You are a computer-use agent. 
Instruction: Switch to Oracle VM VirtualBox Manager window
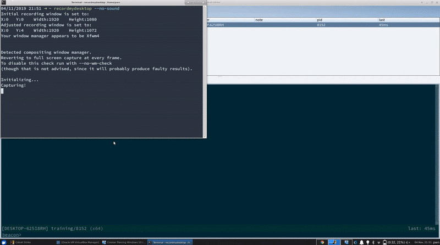click(x=78, y=242)
